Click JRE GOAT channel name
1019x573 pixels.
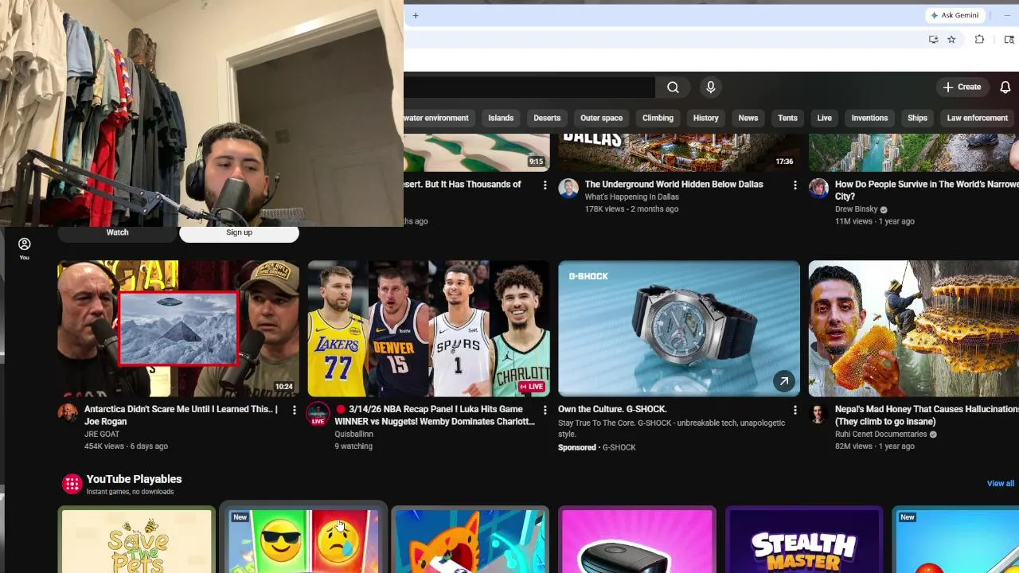click(102, 435)
